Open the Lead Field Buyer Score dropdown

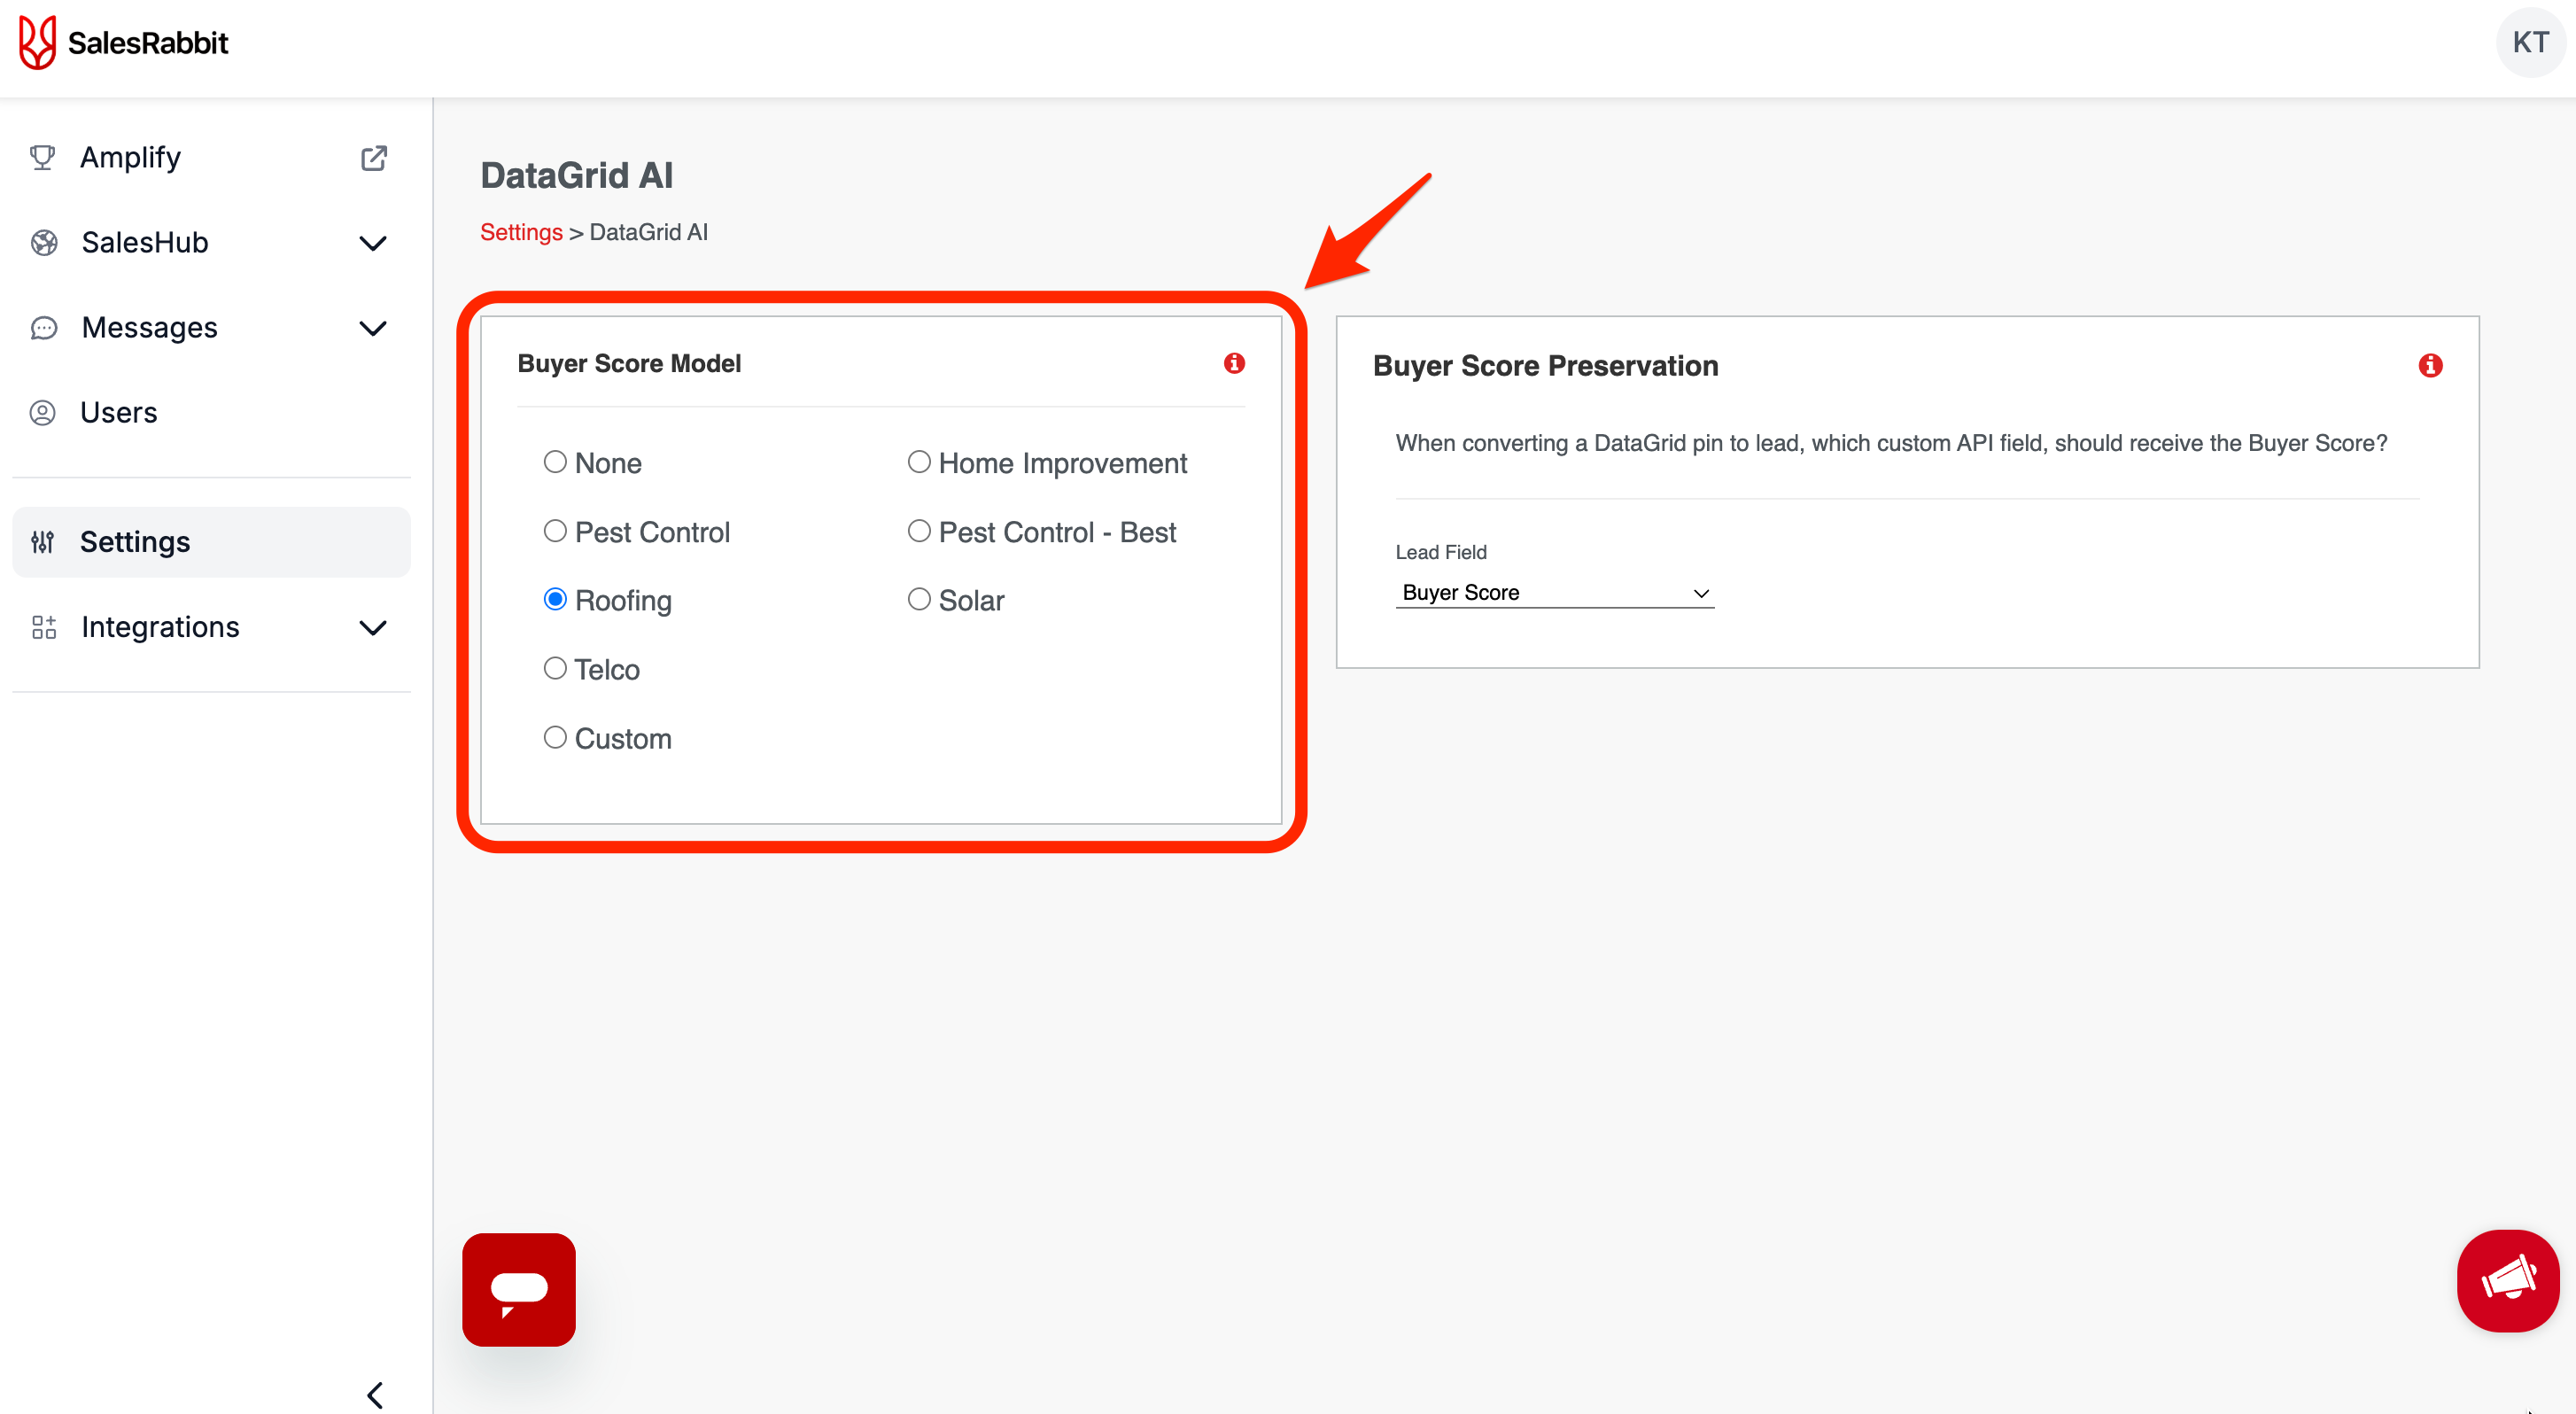(1555, 593)
